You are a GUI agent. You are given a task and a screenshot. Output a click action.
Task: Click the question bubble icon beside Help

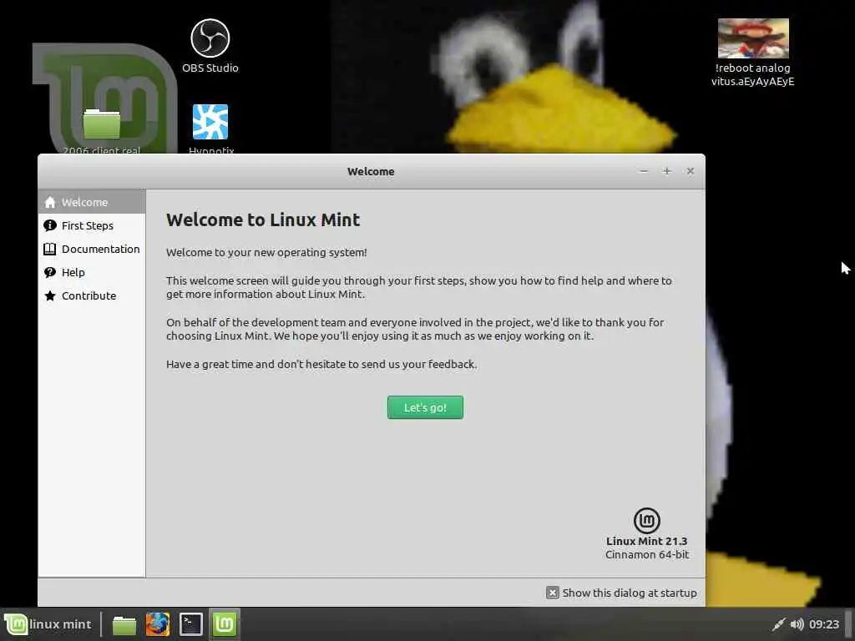(49, 273)
